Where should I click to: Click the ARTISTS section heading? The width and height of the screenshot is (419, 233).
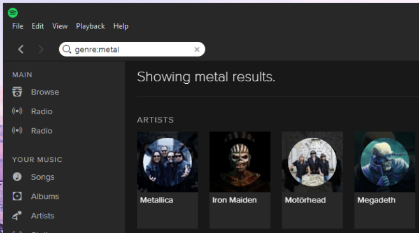155,120
